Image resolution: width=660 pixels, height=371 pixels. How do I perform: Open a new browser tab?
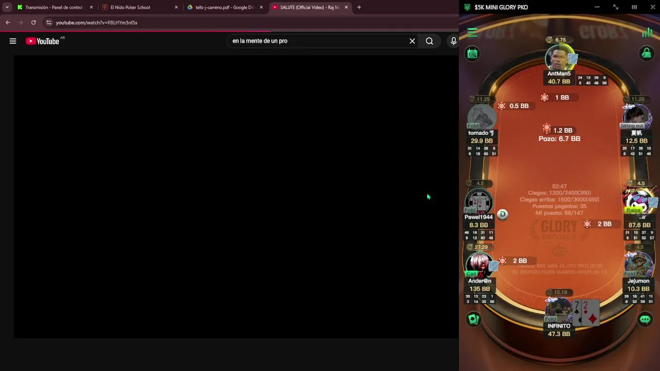(x=359, y=7)
